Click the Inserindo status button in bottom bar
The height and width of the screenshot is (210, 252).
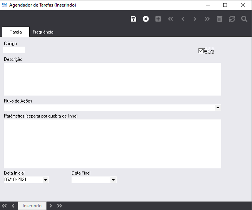[x=32, y=206]
